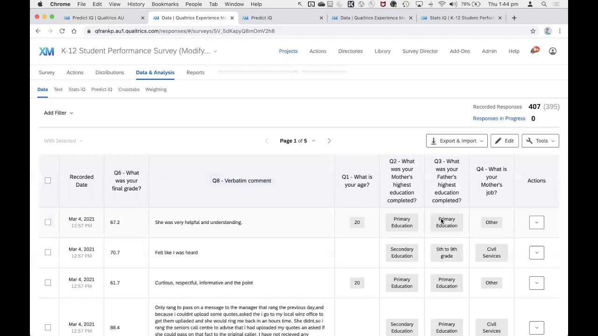Open Library in top navigation

[383, 51]
